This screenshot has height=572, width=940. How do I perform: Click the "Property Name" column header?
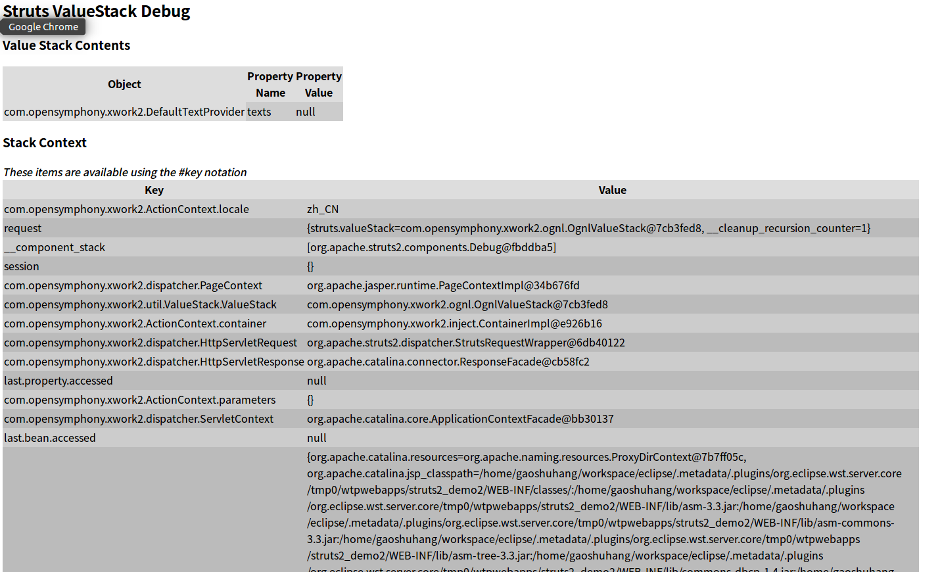(270, 84)
